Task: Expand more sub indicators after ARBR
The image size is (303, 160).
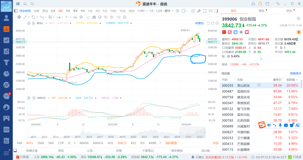Action: click(x=160, y=143)
